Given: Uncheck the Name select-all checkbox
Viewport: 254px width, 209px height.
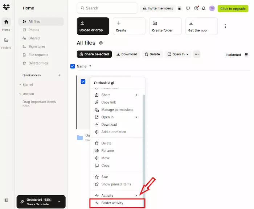Looking at the screenshot, I should (x=73, y=66).
